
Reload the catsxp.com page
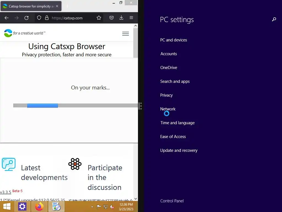coord(26,18)
